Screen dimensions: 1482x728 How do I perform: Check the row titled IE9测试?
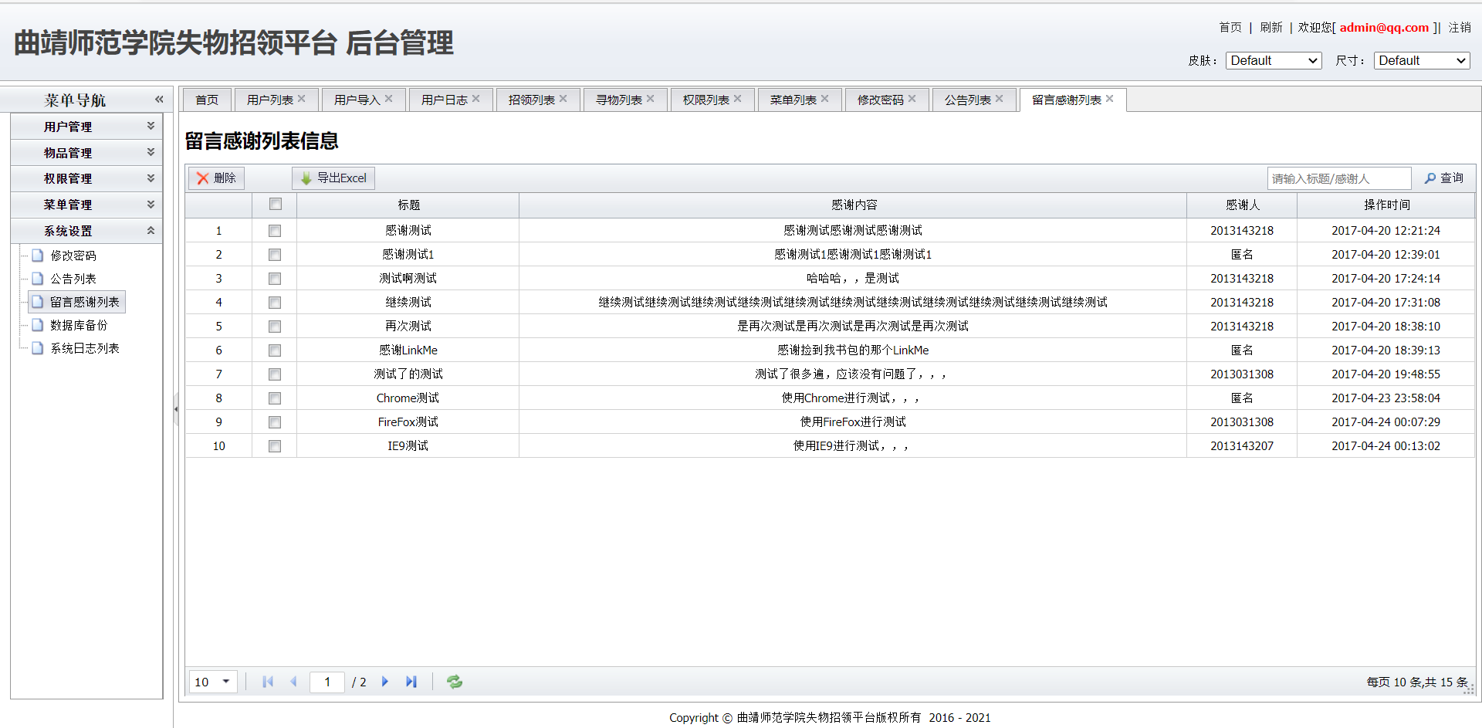point(275,446)
